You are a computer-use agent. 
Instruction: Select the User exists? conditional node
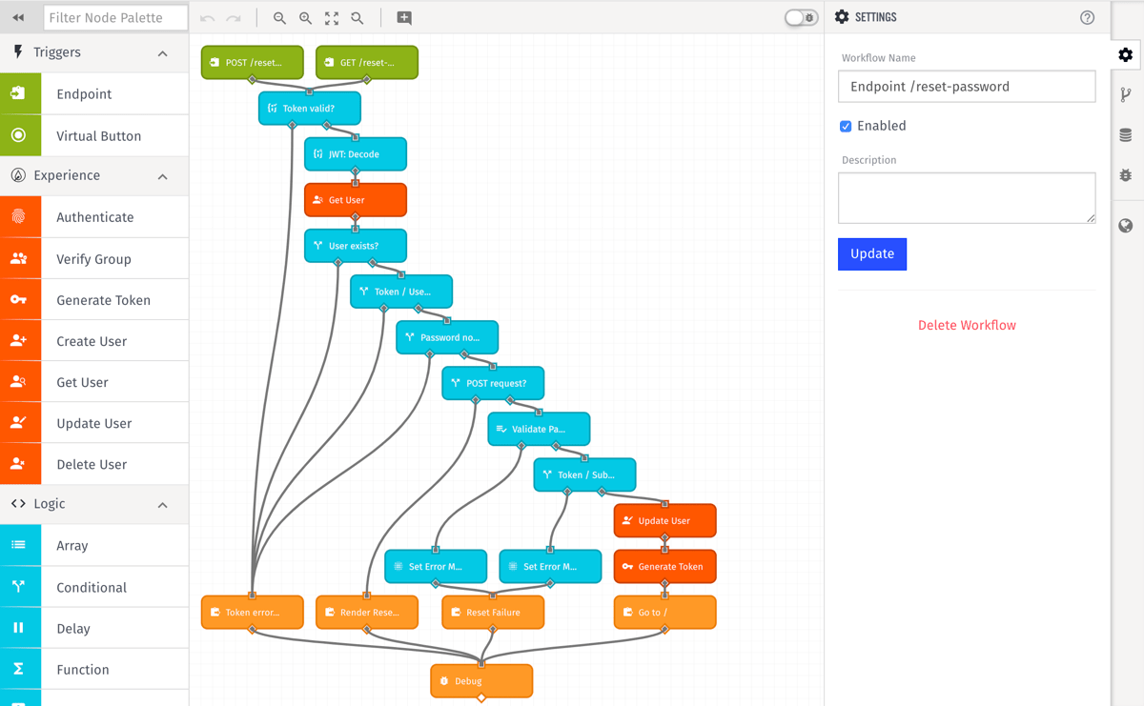coord(356,246)
